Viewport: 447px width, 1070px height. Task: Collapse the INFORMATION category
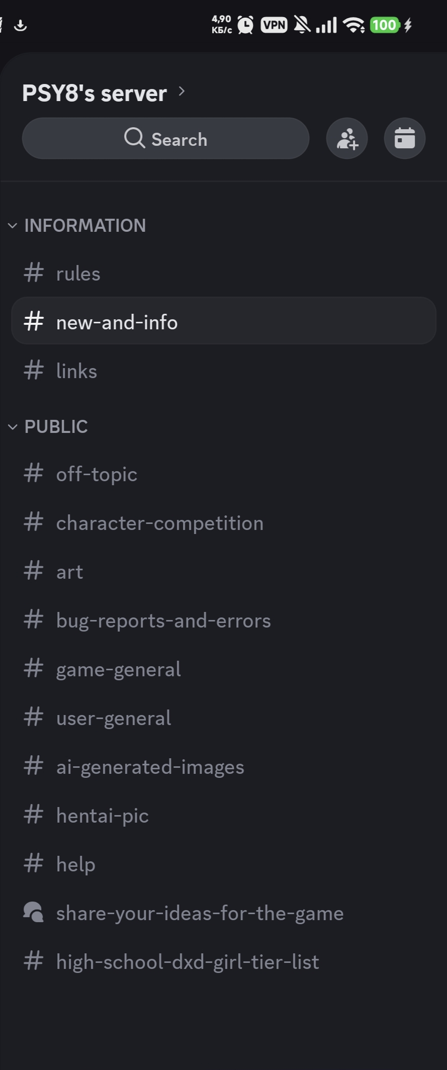click(x=77, y=226)
